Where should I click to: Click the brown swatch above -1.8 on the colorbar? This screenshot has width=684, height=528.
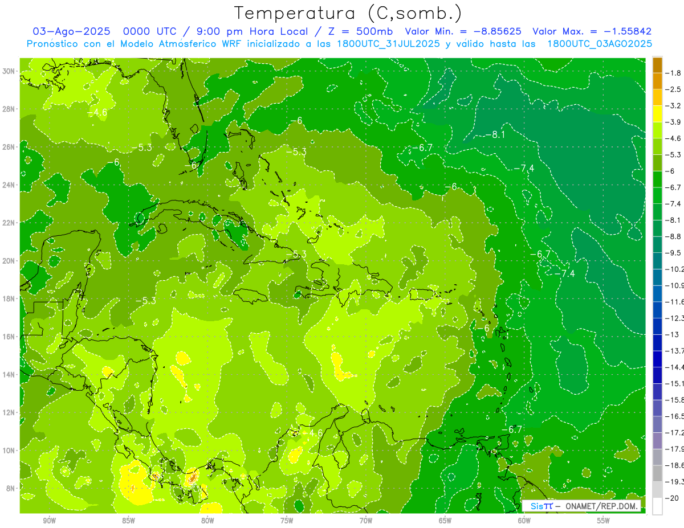(657, 65)
